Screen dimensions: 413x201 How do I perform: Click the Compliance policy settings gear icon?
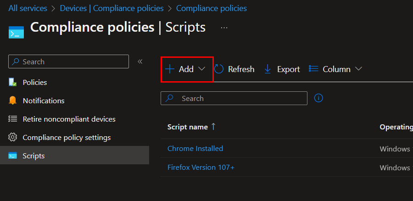(13, 137)
